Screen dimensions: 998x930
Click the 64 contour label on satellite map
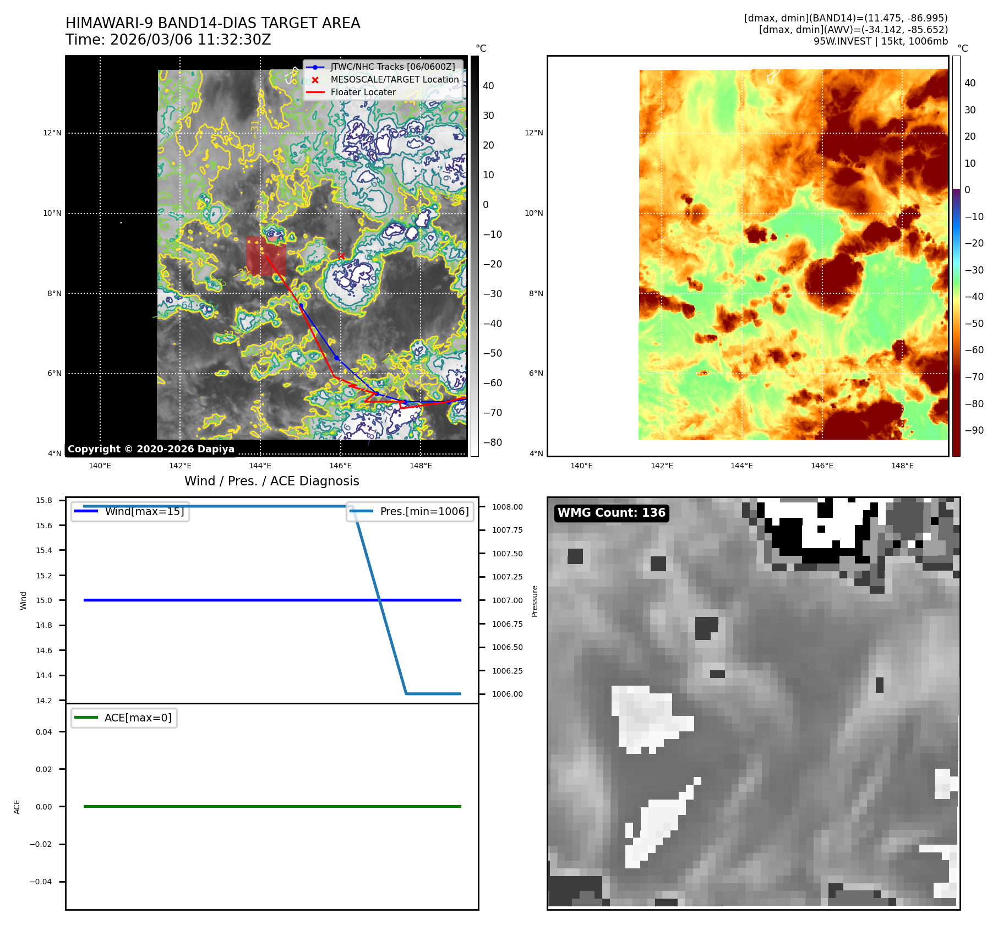coord(188,305)
